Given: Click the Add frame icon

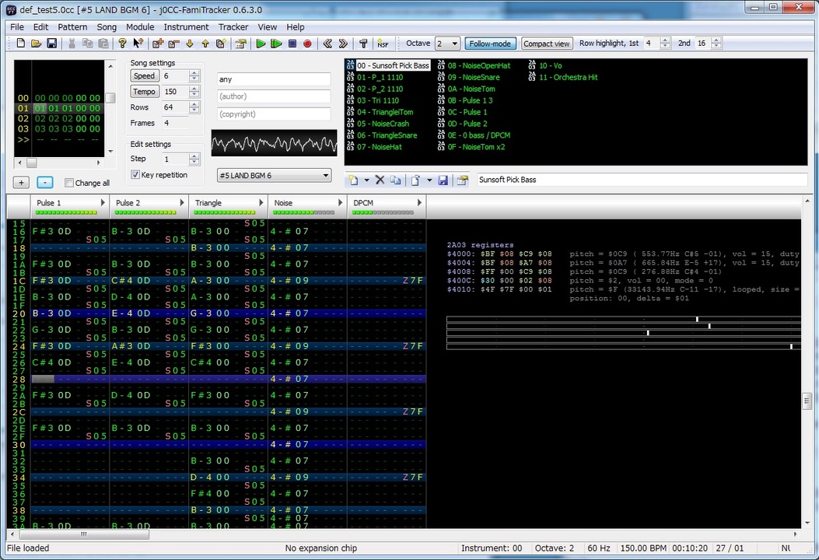Looking at the screenshot, I should pyautogui.click(x=158, y=44).
